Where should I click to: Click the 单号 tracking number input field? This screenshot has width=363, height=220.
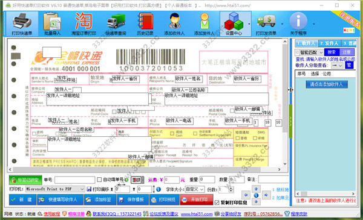75,180
